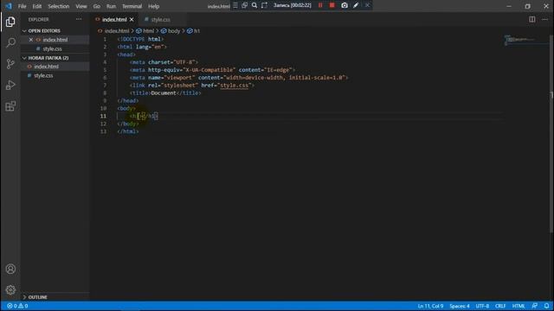Click html in the breadcrumb
This screenshot has height=311, width=554.
tap(148, 31)
